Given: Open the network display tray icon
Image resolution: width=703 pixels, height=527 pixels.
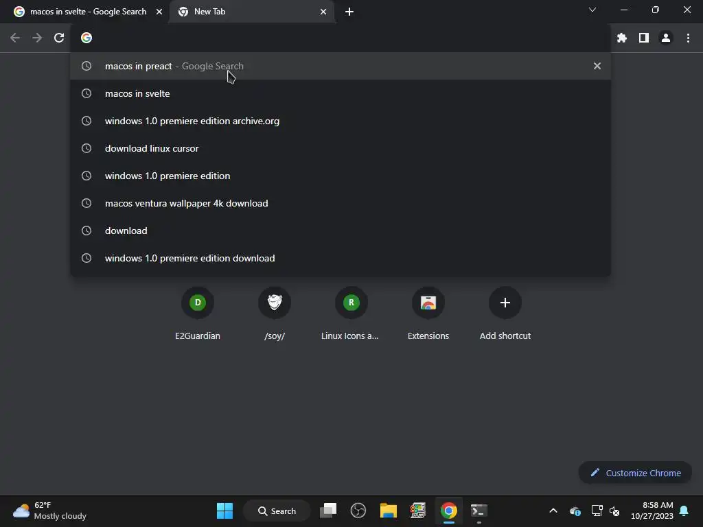Looking at the screenshot, I should pyautogui.click(x=597, y=511).
